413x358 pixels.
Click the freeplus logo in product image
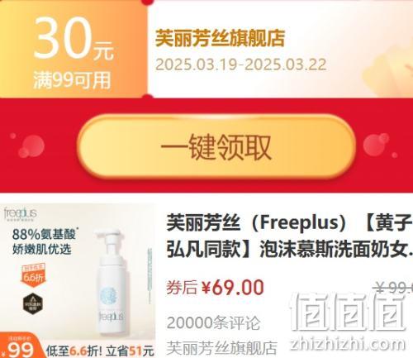click(20, 214)
